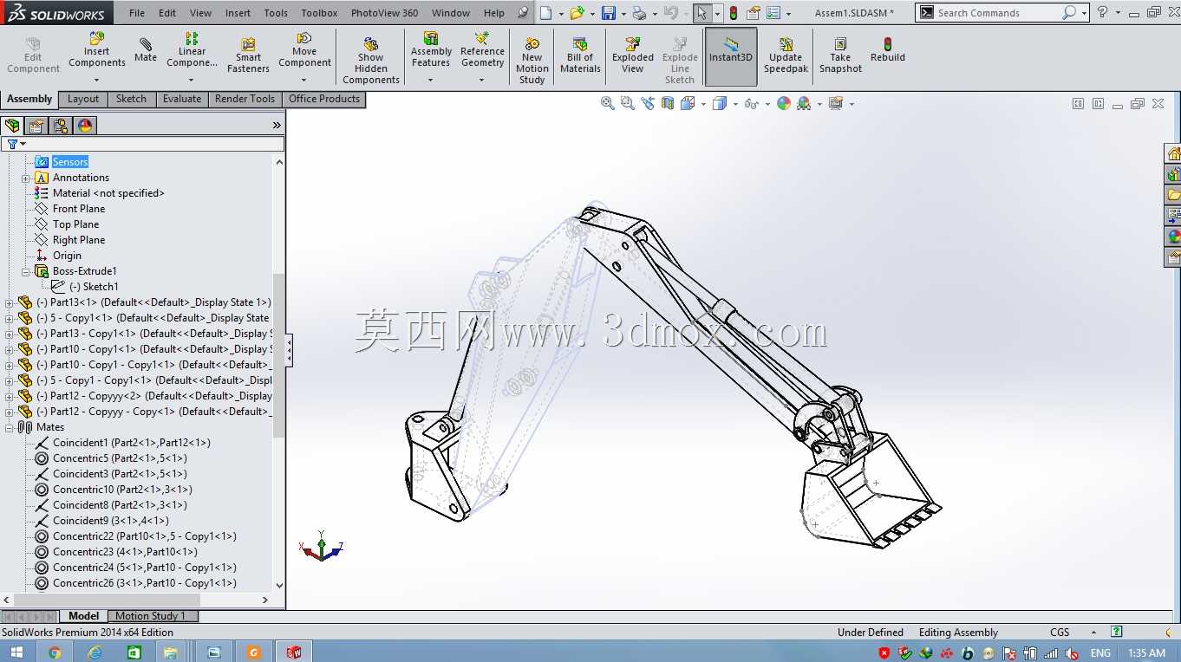This screenshot has width=1181, height=662.
Task: Expand the Annotations folder
Action: point(26,178)
